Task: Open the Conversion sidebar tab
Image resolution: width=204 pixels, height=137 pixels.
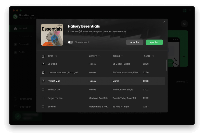Action: point(25,36)
